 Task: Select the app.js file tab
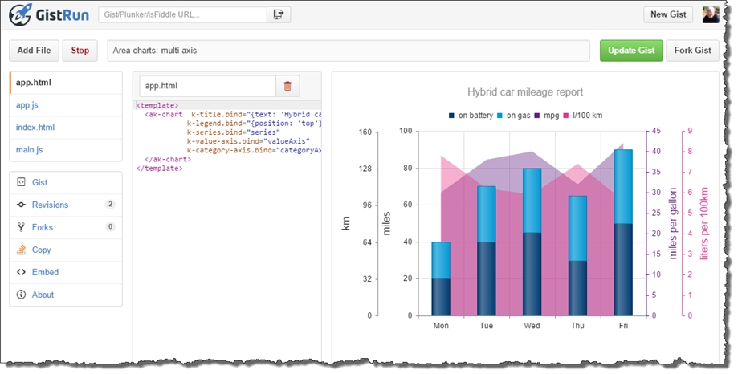click(x=27, y=104)
